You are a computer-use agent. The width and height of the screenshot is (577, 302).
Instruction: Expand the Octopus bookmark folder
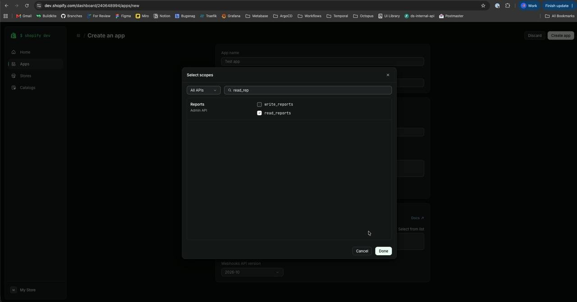pyautogui.click(x=363, y=16)
